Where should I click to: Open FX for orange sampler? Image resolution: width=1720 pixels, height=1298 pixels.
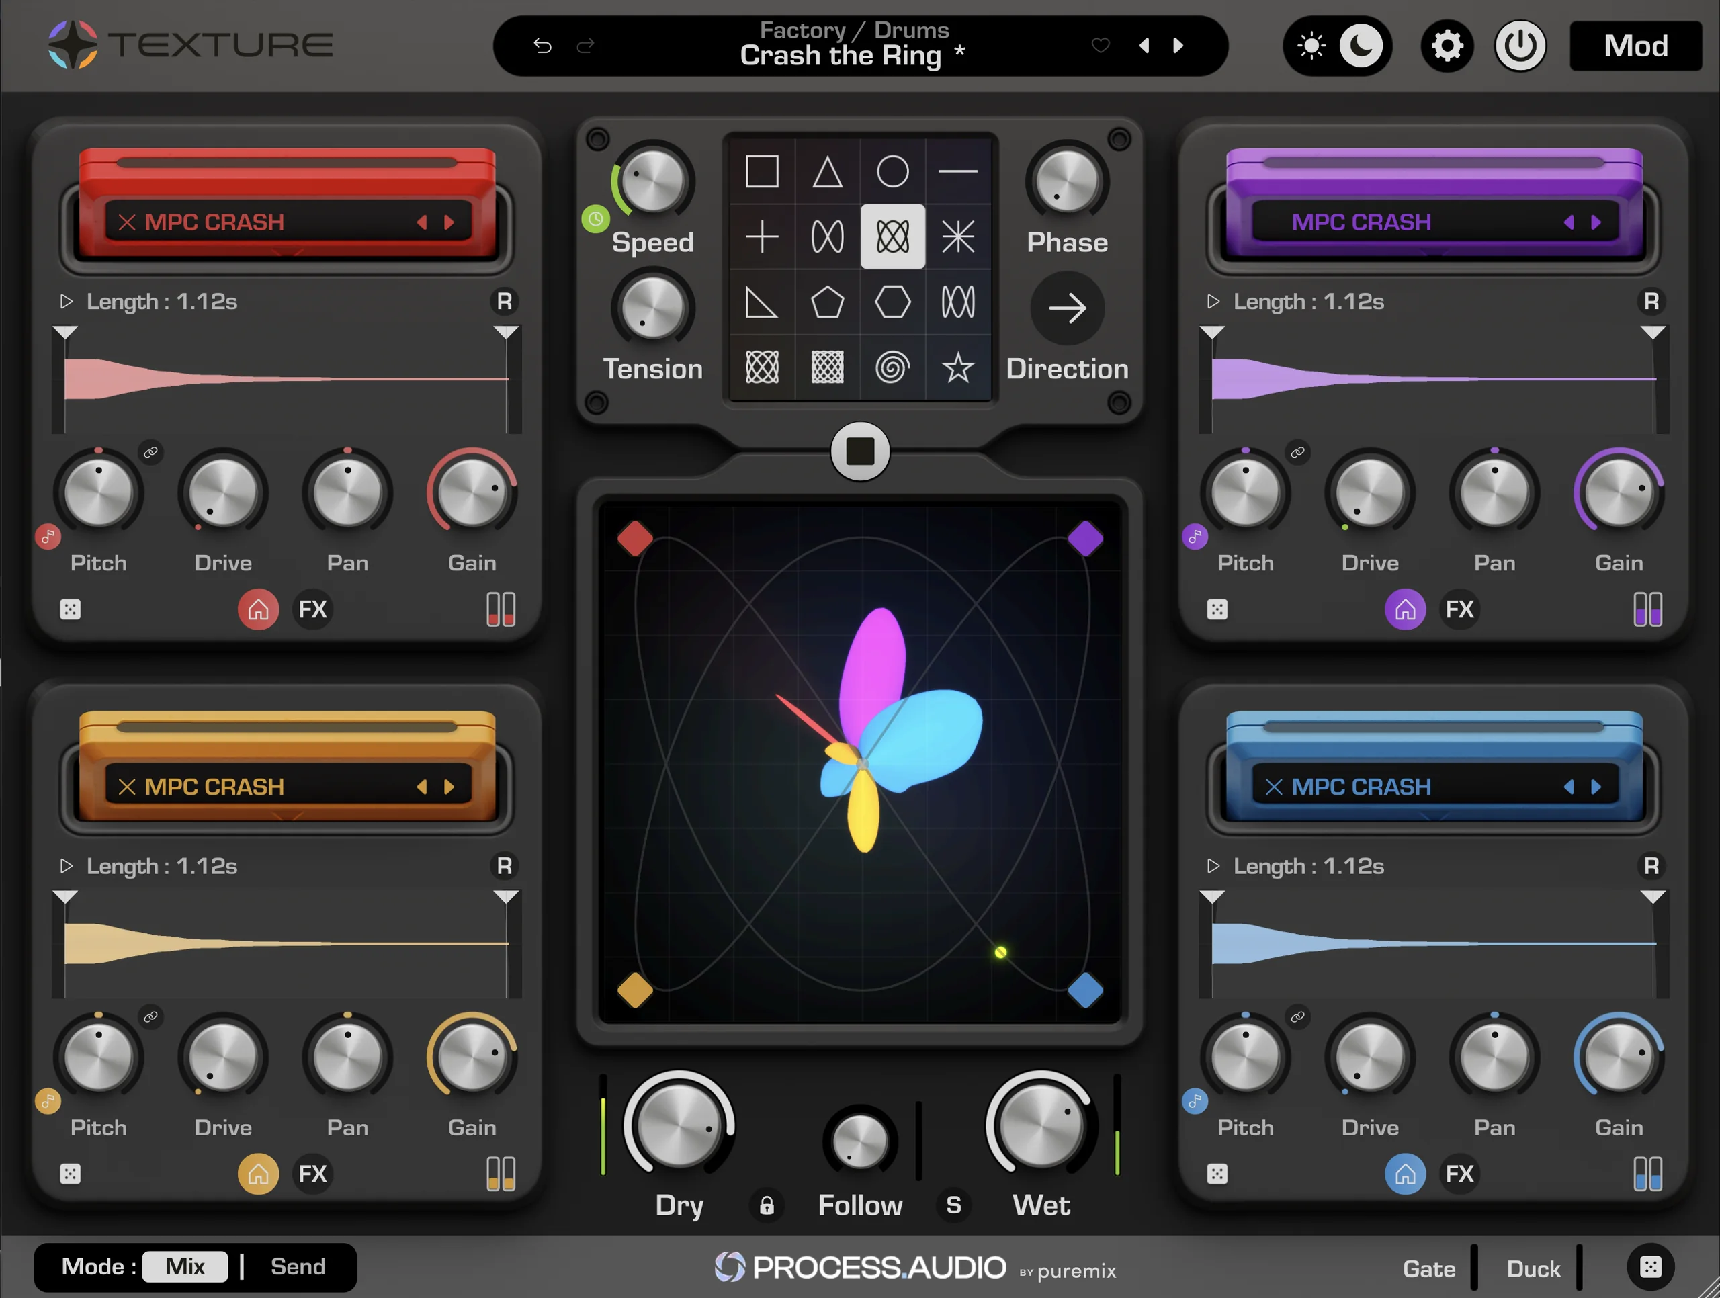point(312,1174)
